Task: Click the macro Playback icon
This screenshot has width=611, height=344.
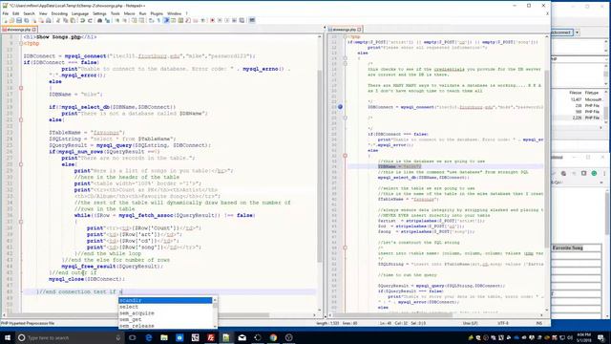Action: coord(227,20)
